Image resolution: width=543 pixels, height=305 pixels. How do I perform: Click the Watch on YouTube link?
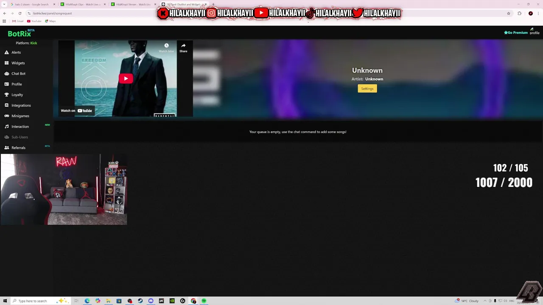point(76,111)
